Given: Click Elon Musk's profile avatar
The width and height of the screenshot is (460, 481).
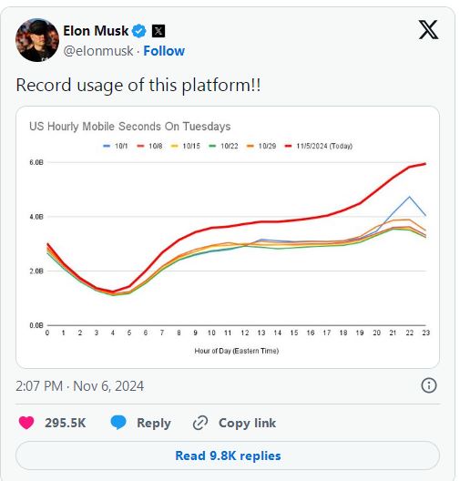Looking at the screenshot, I should [37, 40].
